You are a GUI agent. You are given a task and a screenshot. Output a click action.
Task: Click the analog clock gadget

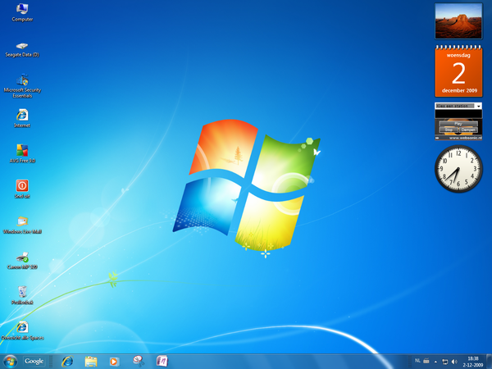[458, 169]
